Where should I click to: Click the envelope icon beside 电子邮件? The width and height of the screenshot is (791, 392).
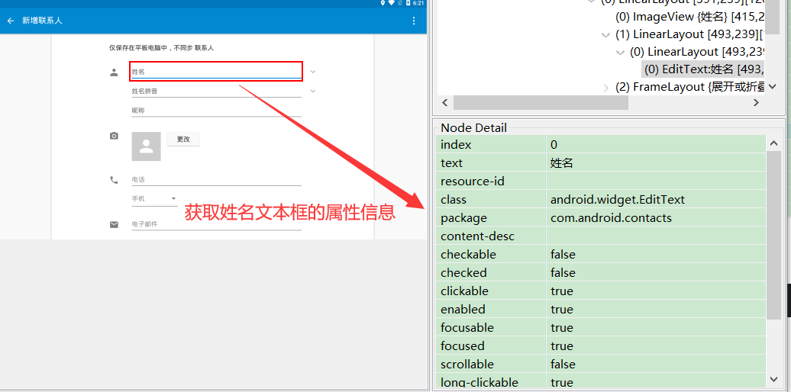tap(114, 224)
